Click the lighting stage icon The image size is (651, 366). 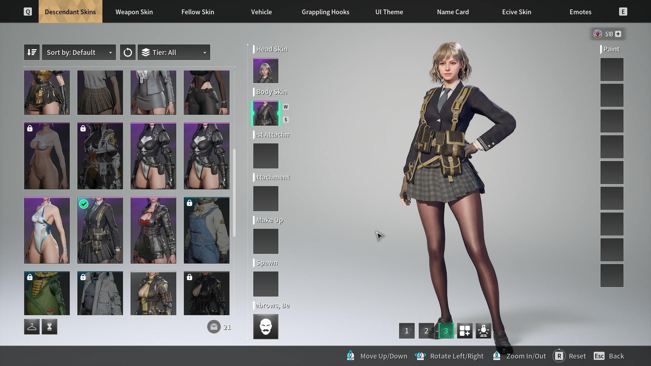click(x=484, y=331)
